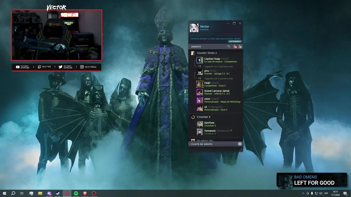Open Windows taskbar search
Viewport: 351px width, 197px height.
13,193
